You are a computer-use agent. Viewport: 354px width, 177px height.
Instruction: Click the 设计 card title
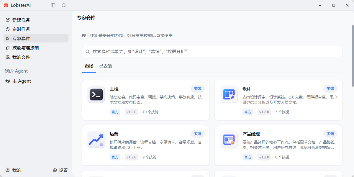pos(247,89)
